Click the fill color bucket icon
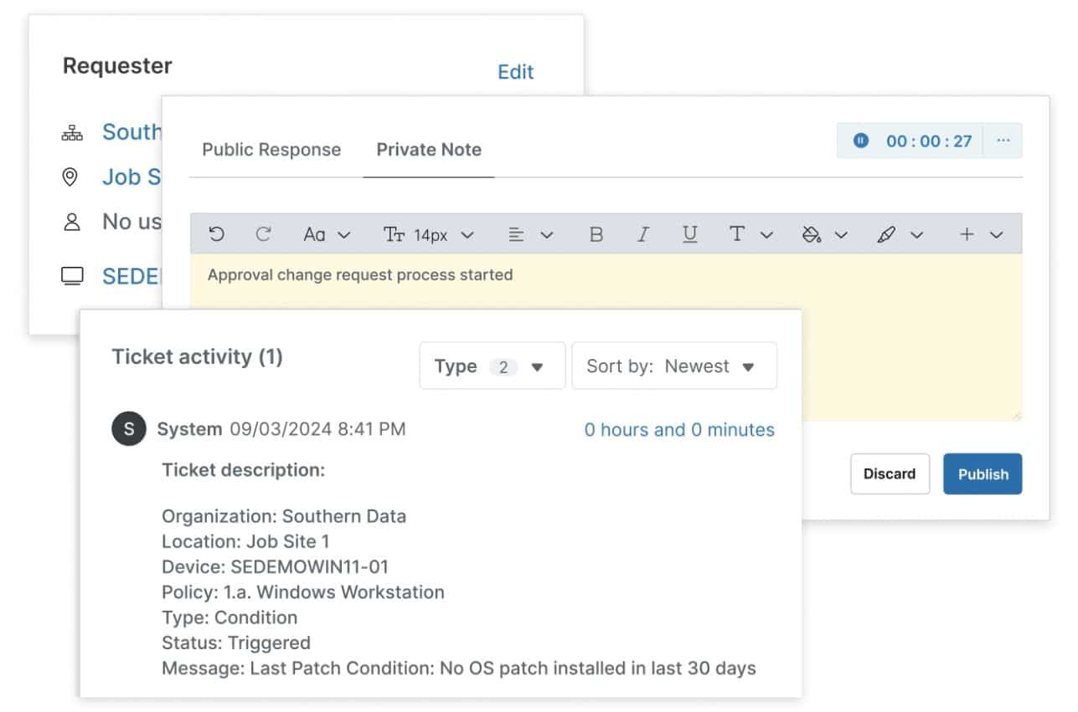1078x712 pixels. pos(812,235)
